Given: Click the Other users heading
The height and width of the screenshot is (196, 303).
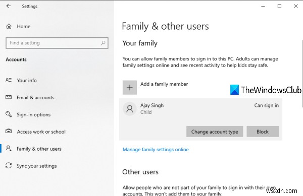Looking at the screenshot, I should [x=140, y=172].
